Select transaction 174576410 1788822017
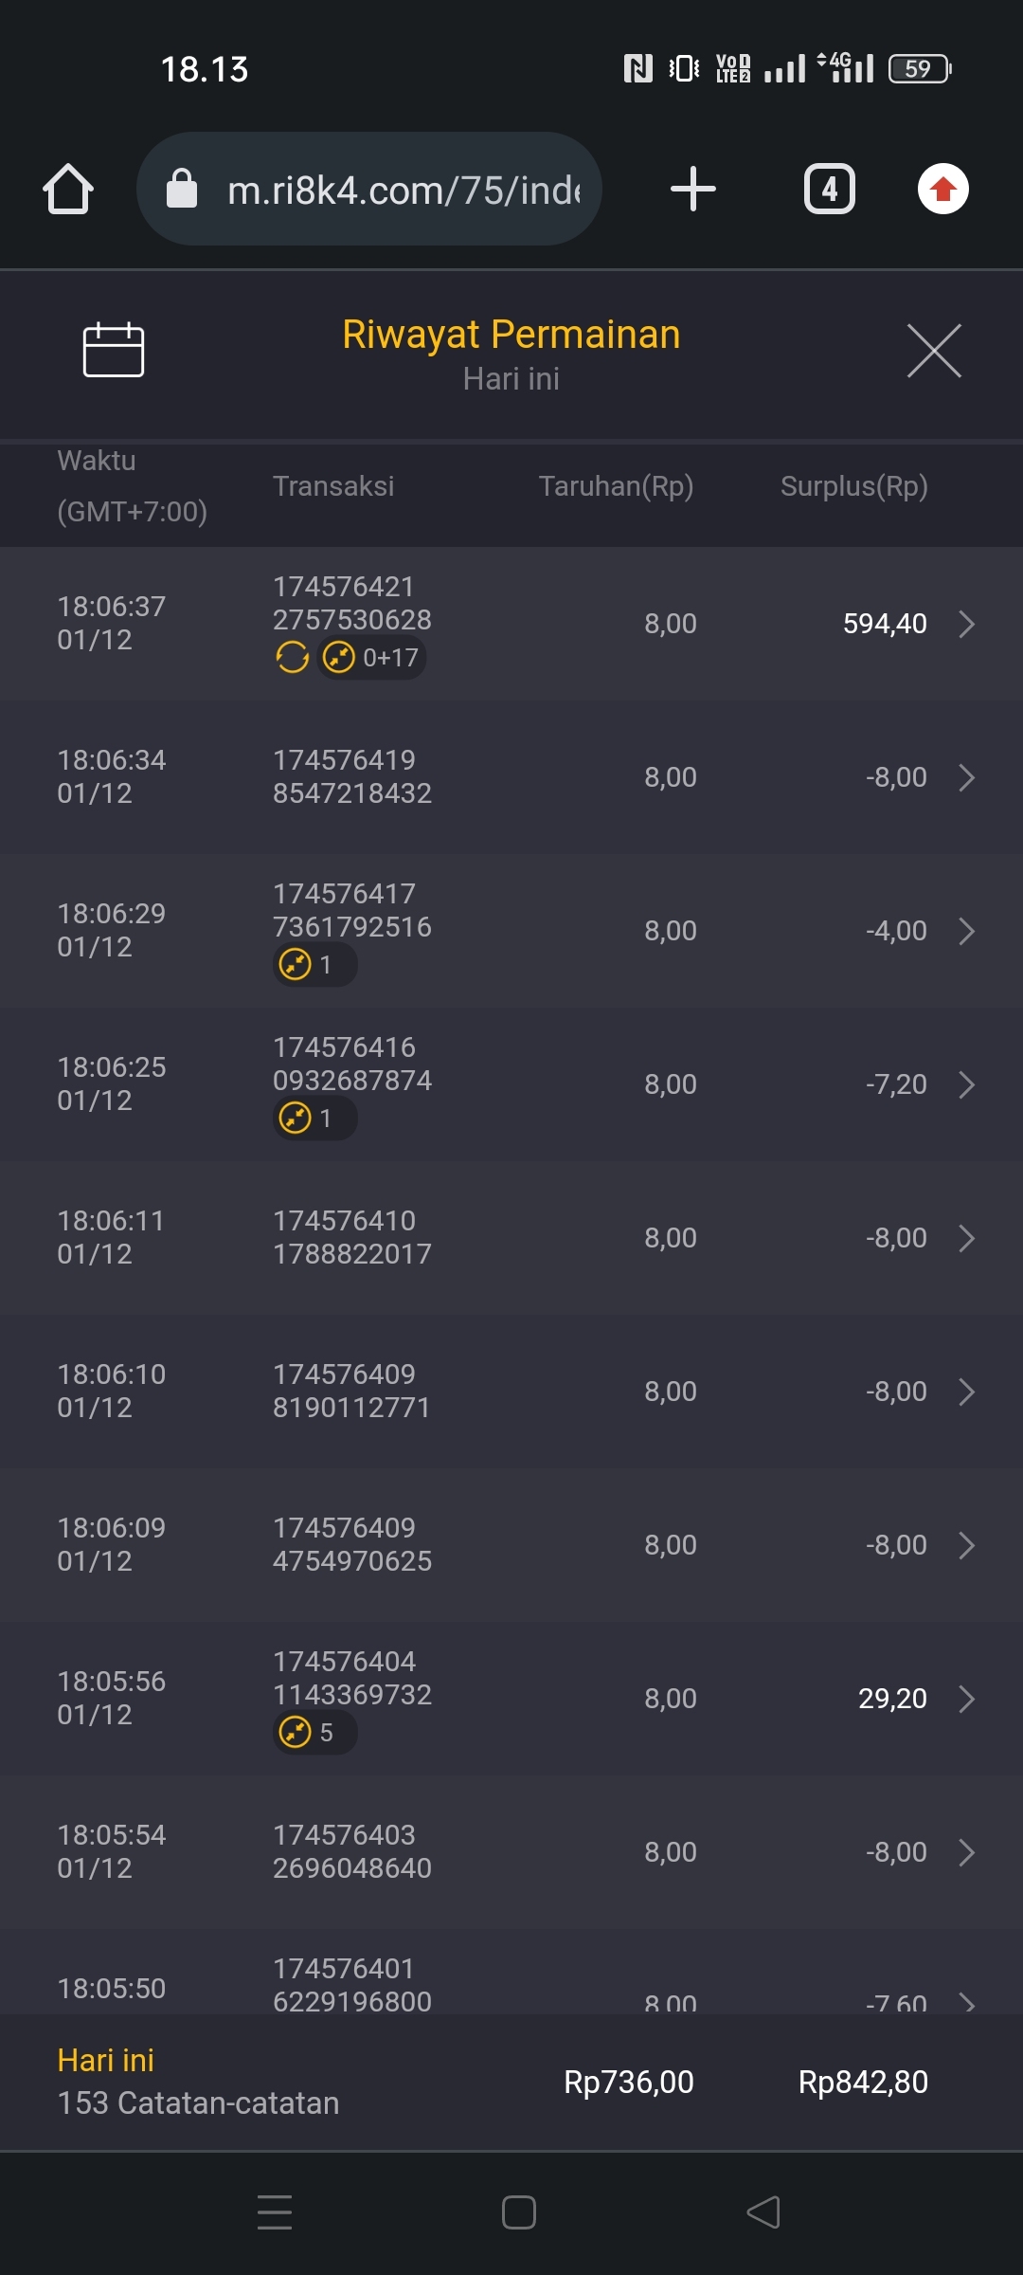This screenshot has height=2275, width=1023. pyautogui.click(x=351, y=1237)
